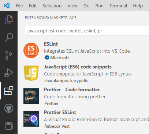Open the Selection menu
Screen dimensions: 149x134
(52, 6)
